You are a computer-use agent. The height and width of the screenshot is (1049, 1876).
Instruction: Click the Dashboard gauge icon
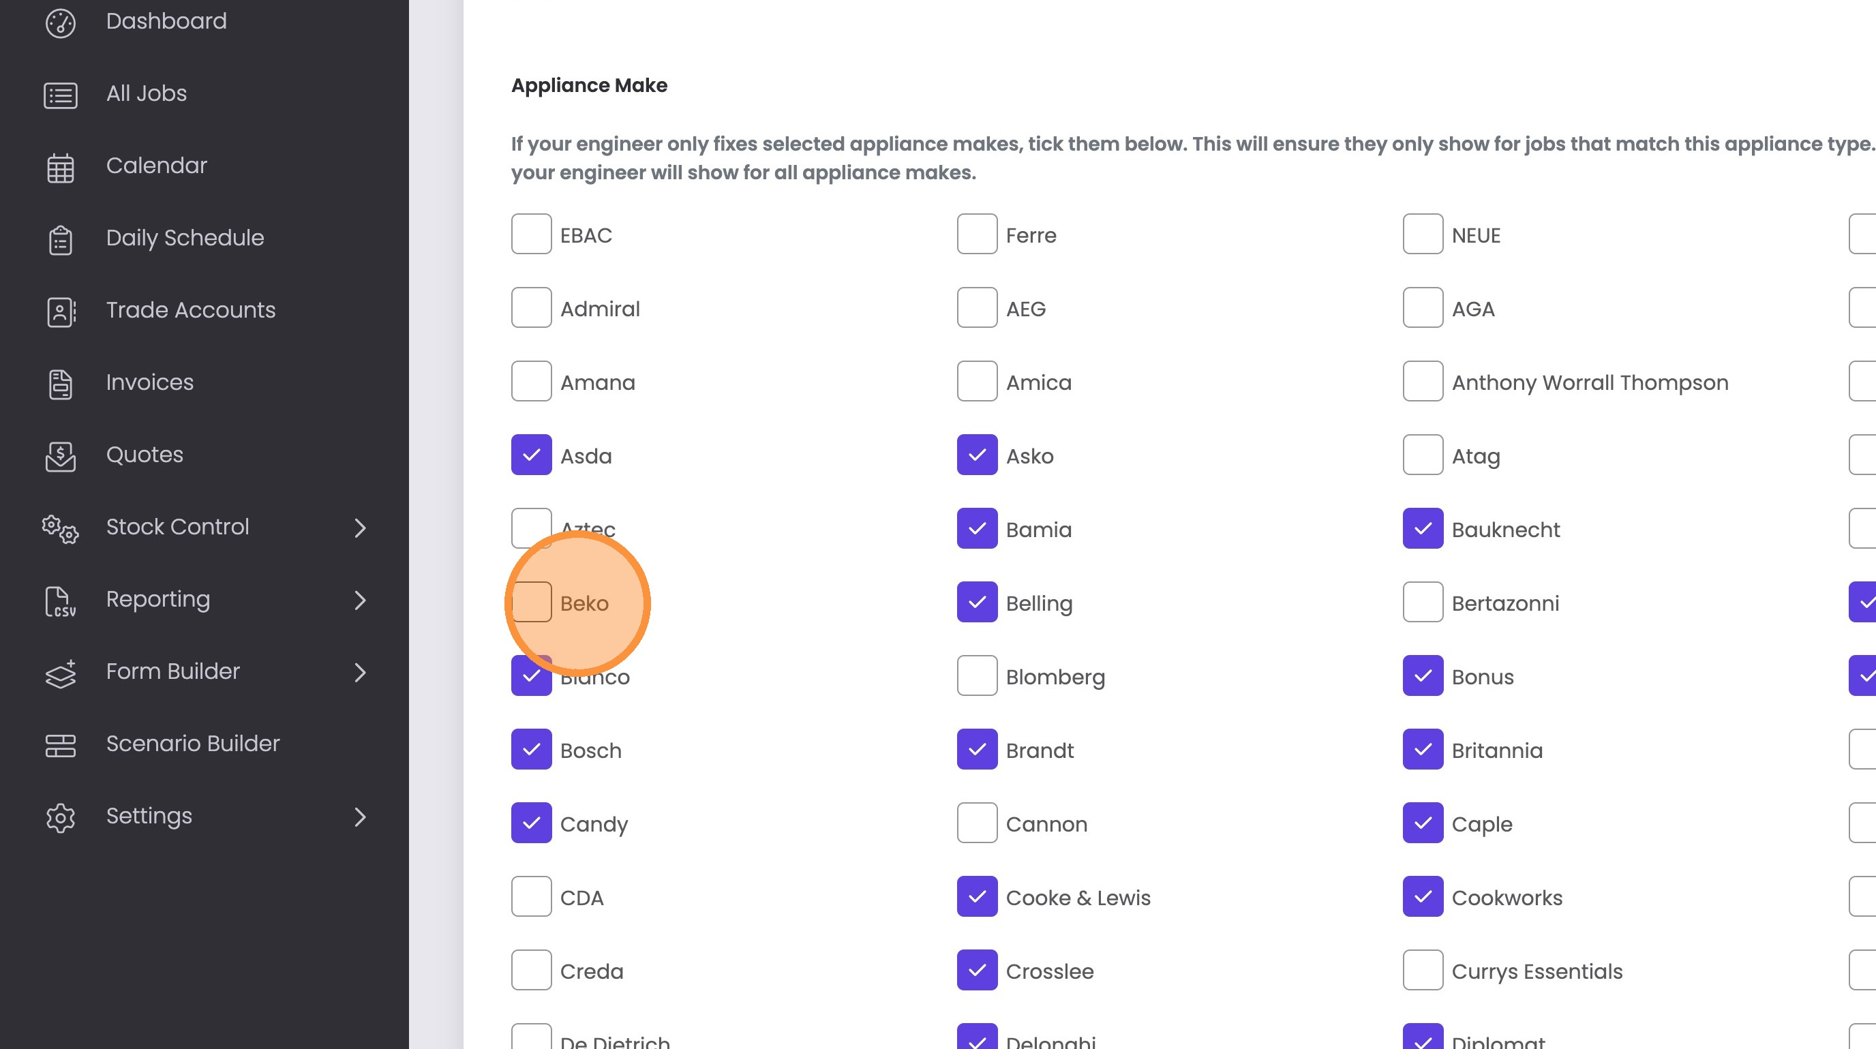tap(61, 22)
